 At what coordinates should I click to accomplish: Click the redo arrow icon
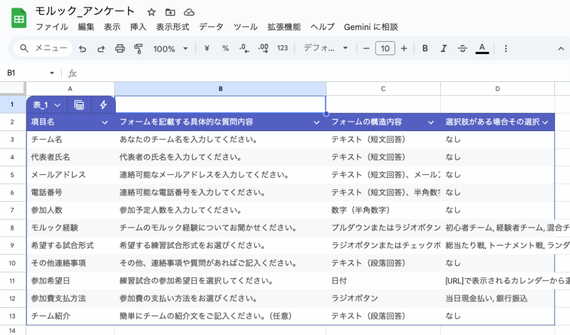coord(101,48)
